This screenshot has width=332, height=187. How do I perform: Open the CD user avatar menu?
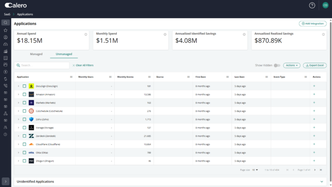325,5
